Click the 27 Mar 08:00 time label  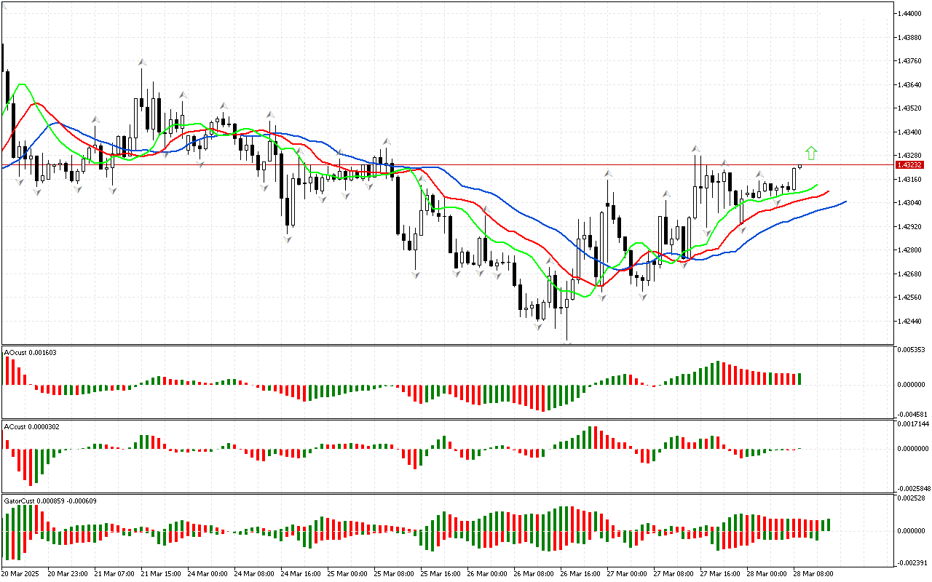coord(674,574)
